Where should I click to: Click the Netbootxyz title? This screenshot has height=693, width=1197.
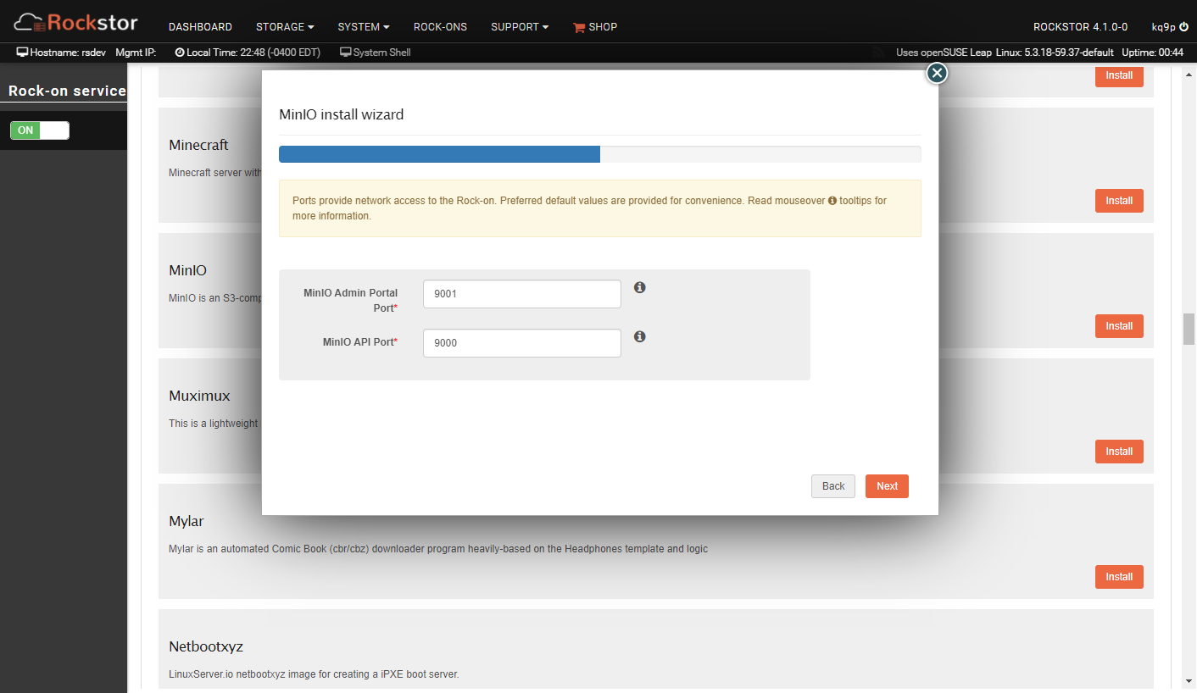[206, 646]
